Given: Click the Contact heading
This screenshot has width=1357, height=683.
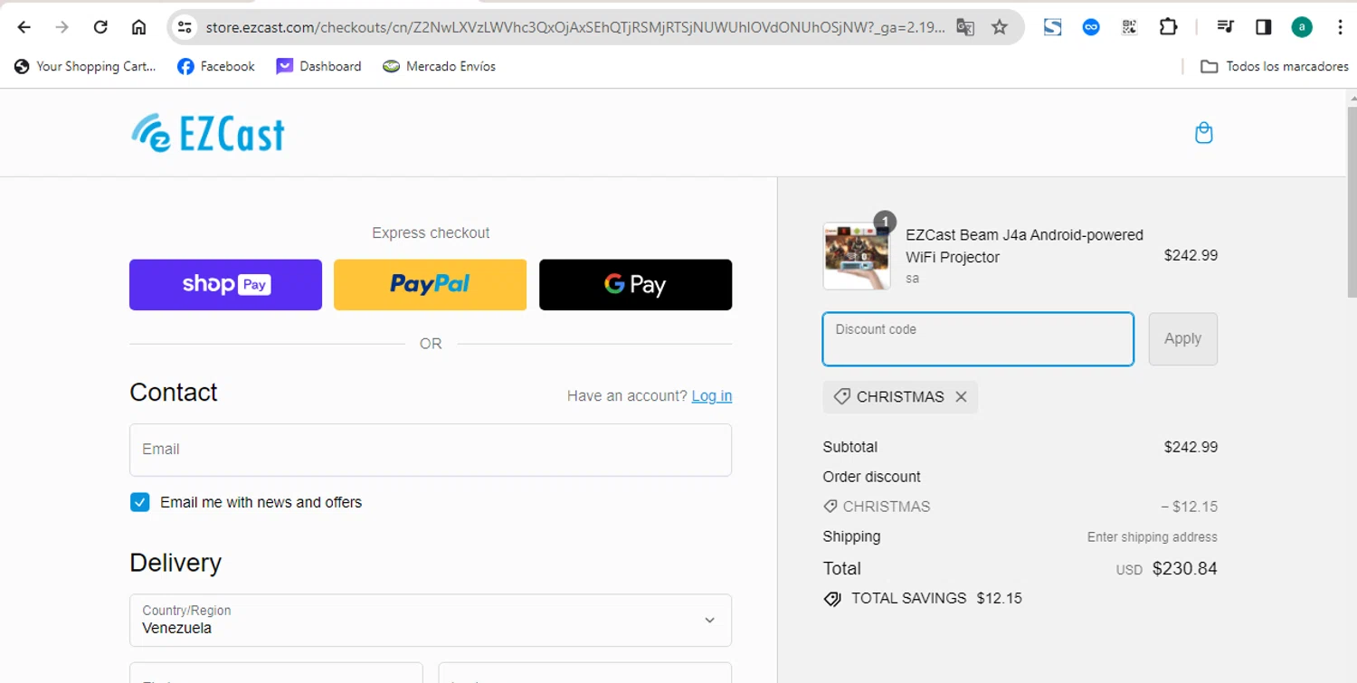Looking at the screenshot, I should [174, 393].
